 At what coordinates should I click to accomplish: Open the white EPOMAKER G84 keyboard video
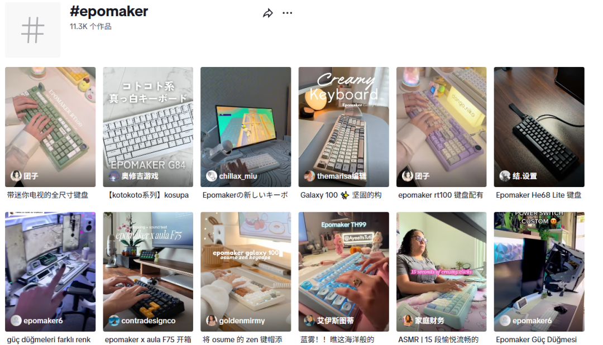click(148, 127)
